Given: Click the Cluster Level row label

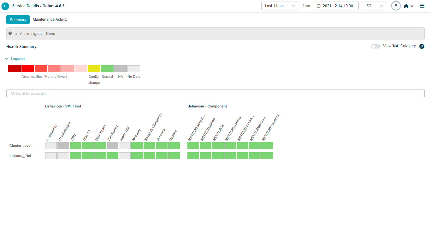Looking at the screenshot, I should point(20,146).
